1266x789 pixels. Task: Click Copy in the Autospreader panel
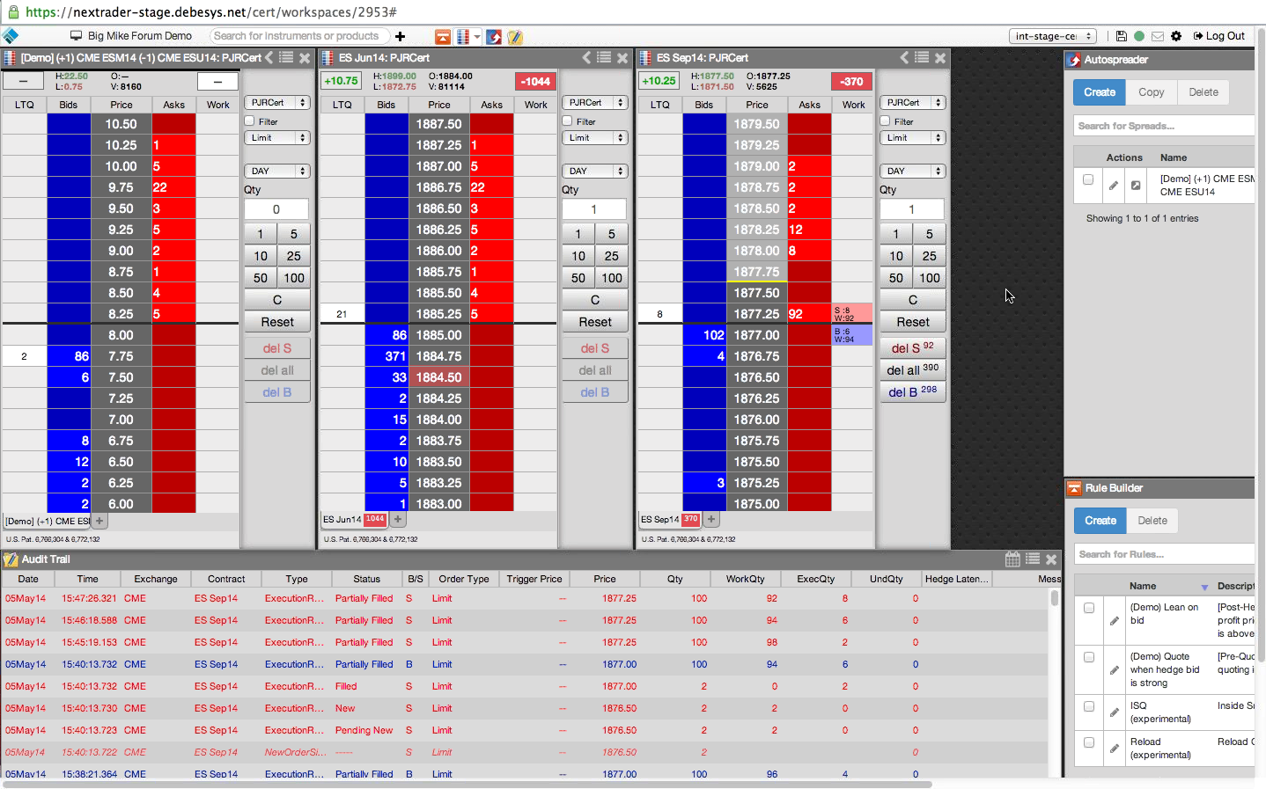tap(1152, 92)
